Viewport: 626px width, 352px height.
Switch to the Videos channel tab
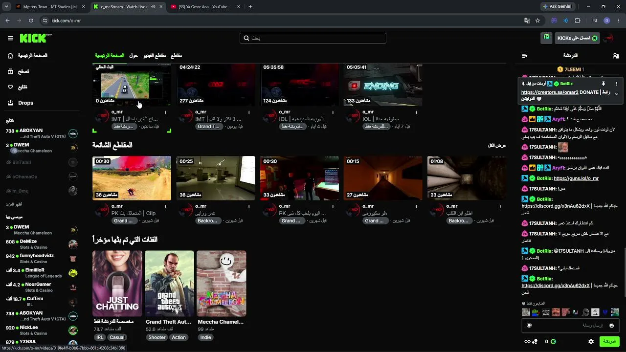(155, 56)
